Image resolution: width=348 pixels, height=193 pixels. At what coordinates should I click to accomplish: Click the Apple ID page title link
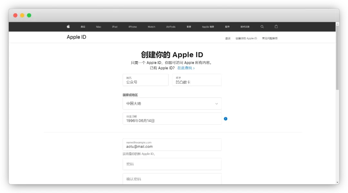[x=76, y=37]
